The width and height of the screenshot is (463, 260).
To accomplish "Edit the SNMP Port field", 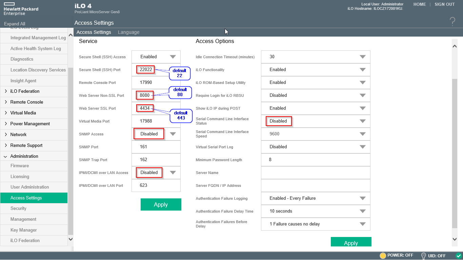I will coord(156,147).
